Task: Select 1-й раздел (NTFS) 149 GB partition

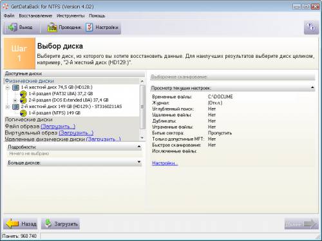Action: pos(55,113)
